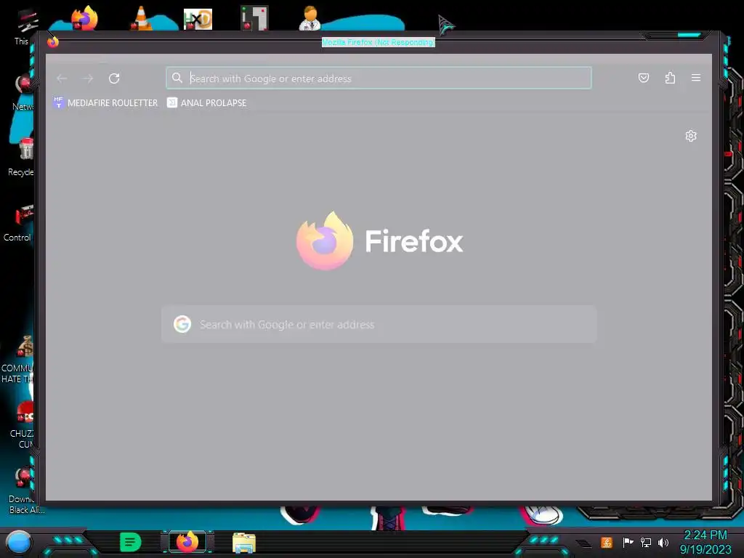Open the Action Center flag tray icon
This screenshot has width=744, height=558.
click(x=628, y=542)
